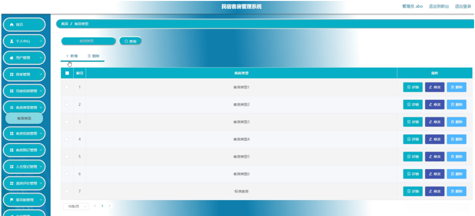The width and height of the screenshot is (475, 216).
Task: Check the checkbox for row 客房类型6
Action: click(x=66, y=174)
